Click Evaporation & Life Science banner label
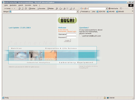The width and height of the screenshot is (135, 100). tap(61, 48)
